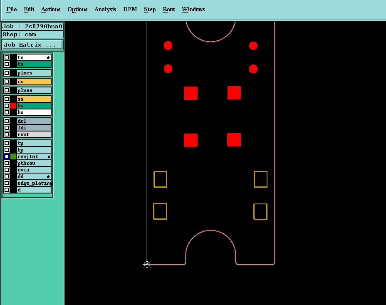Screen dimensions: 386x305
Task: Open the Analysis menu
Action: tap(105, 9)
